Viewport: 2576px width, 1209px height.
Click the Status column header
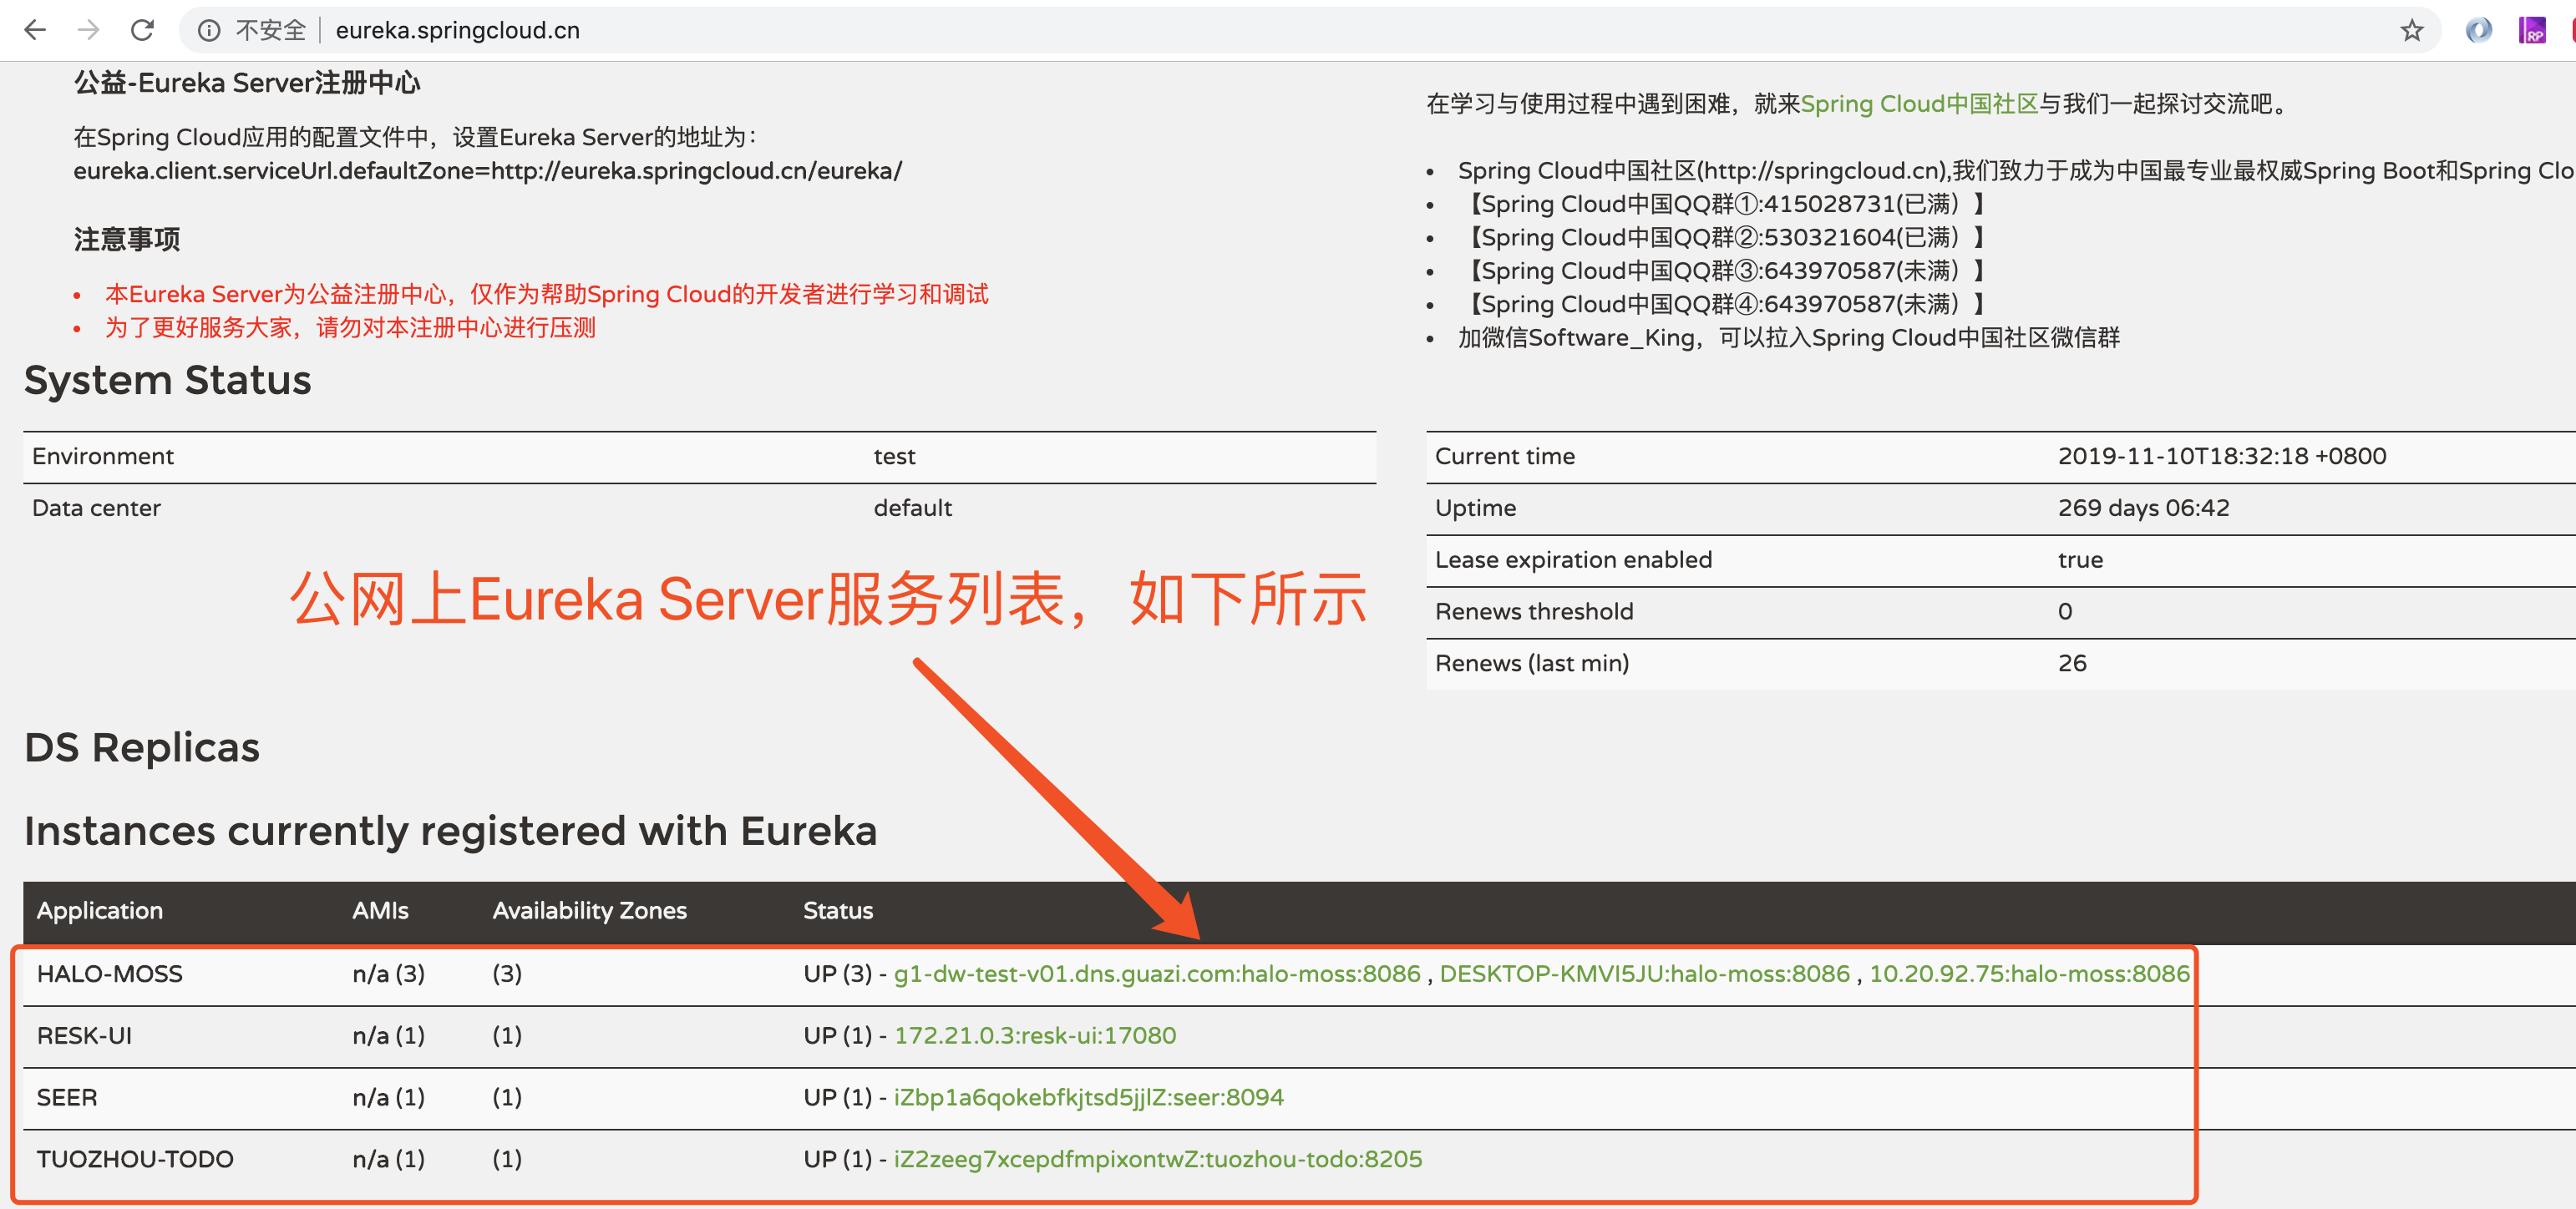pos(837,911)
